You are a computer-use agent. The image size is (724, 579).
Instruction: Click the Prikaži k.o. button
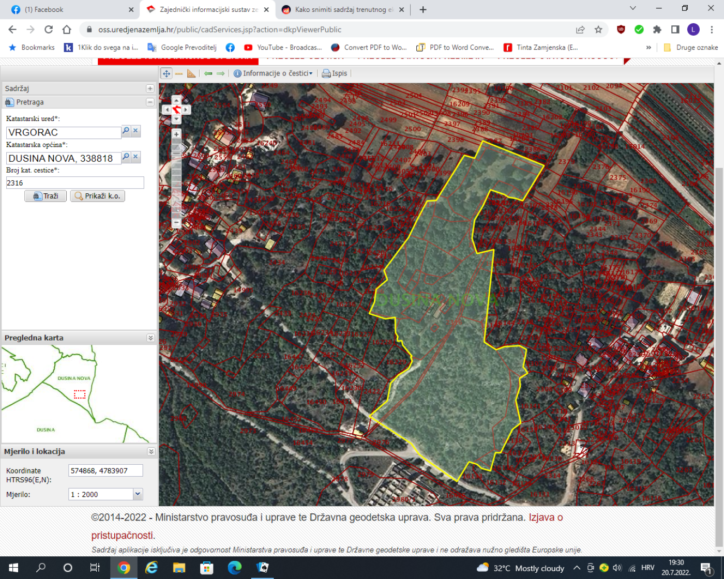pyautogui.click(x=98, y=196)
